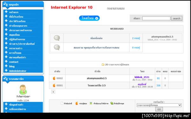Click the icon in the เมนูหลัก header
Viewport: 191px width, 119px height.
pyautogui.click(x=6, y=4)
